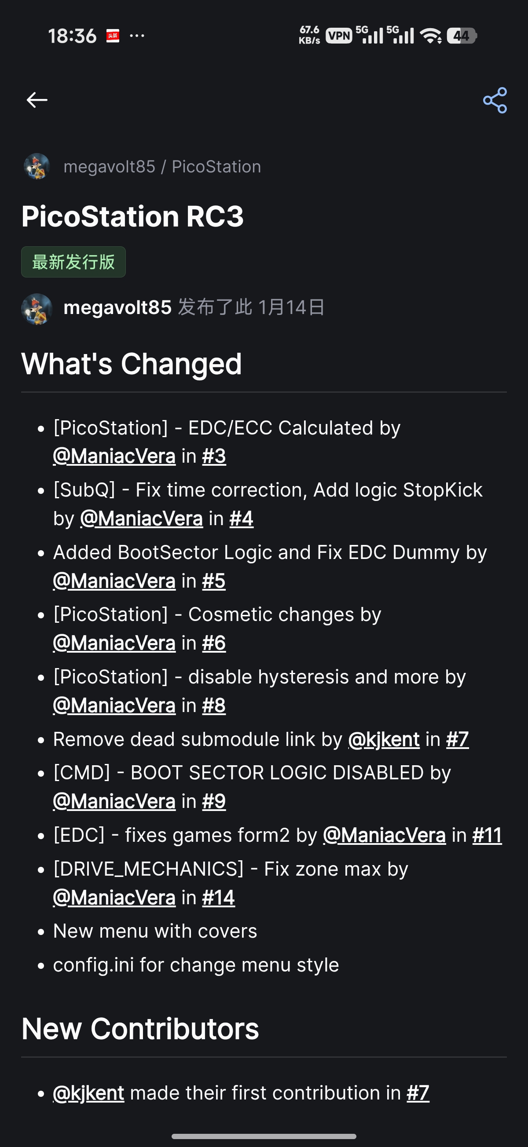Image resolution: width=528 pixels, height=1147 pixels.
Task: Open @ManiacVera profile in EDC/ECC entry
Action: click(114, 457)
